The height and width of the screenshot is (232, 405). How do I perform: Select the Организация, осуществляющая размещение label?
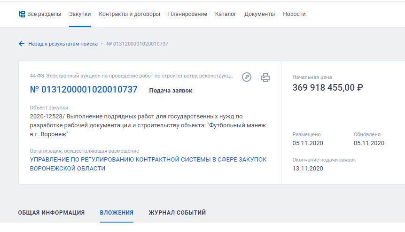tap(84, 151)
